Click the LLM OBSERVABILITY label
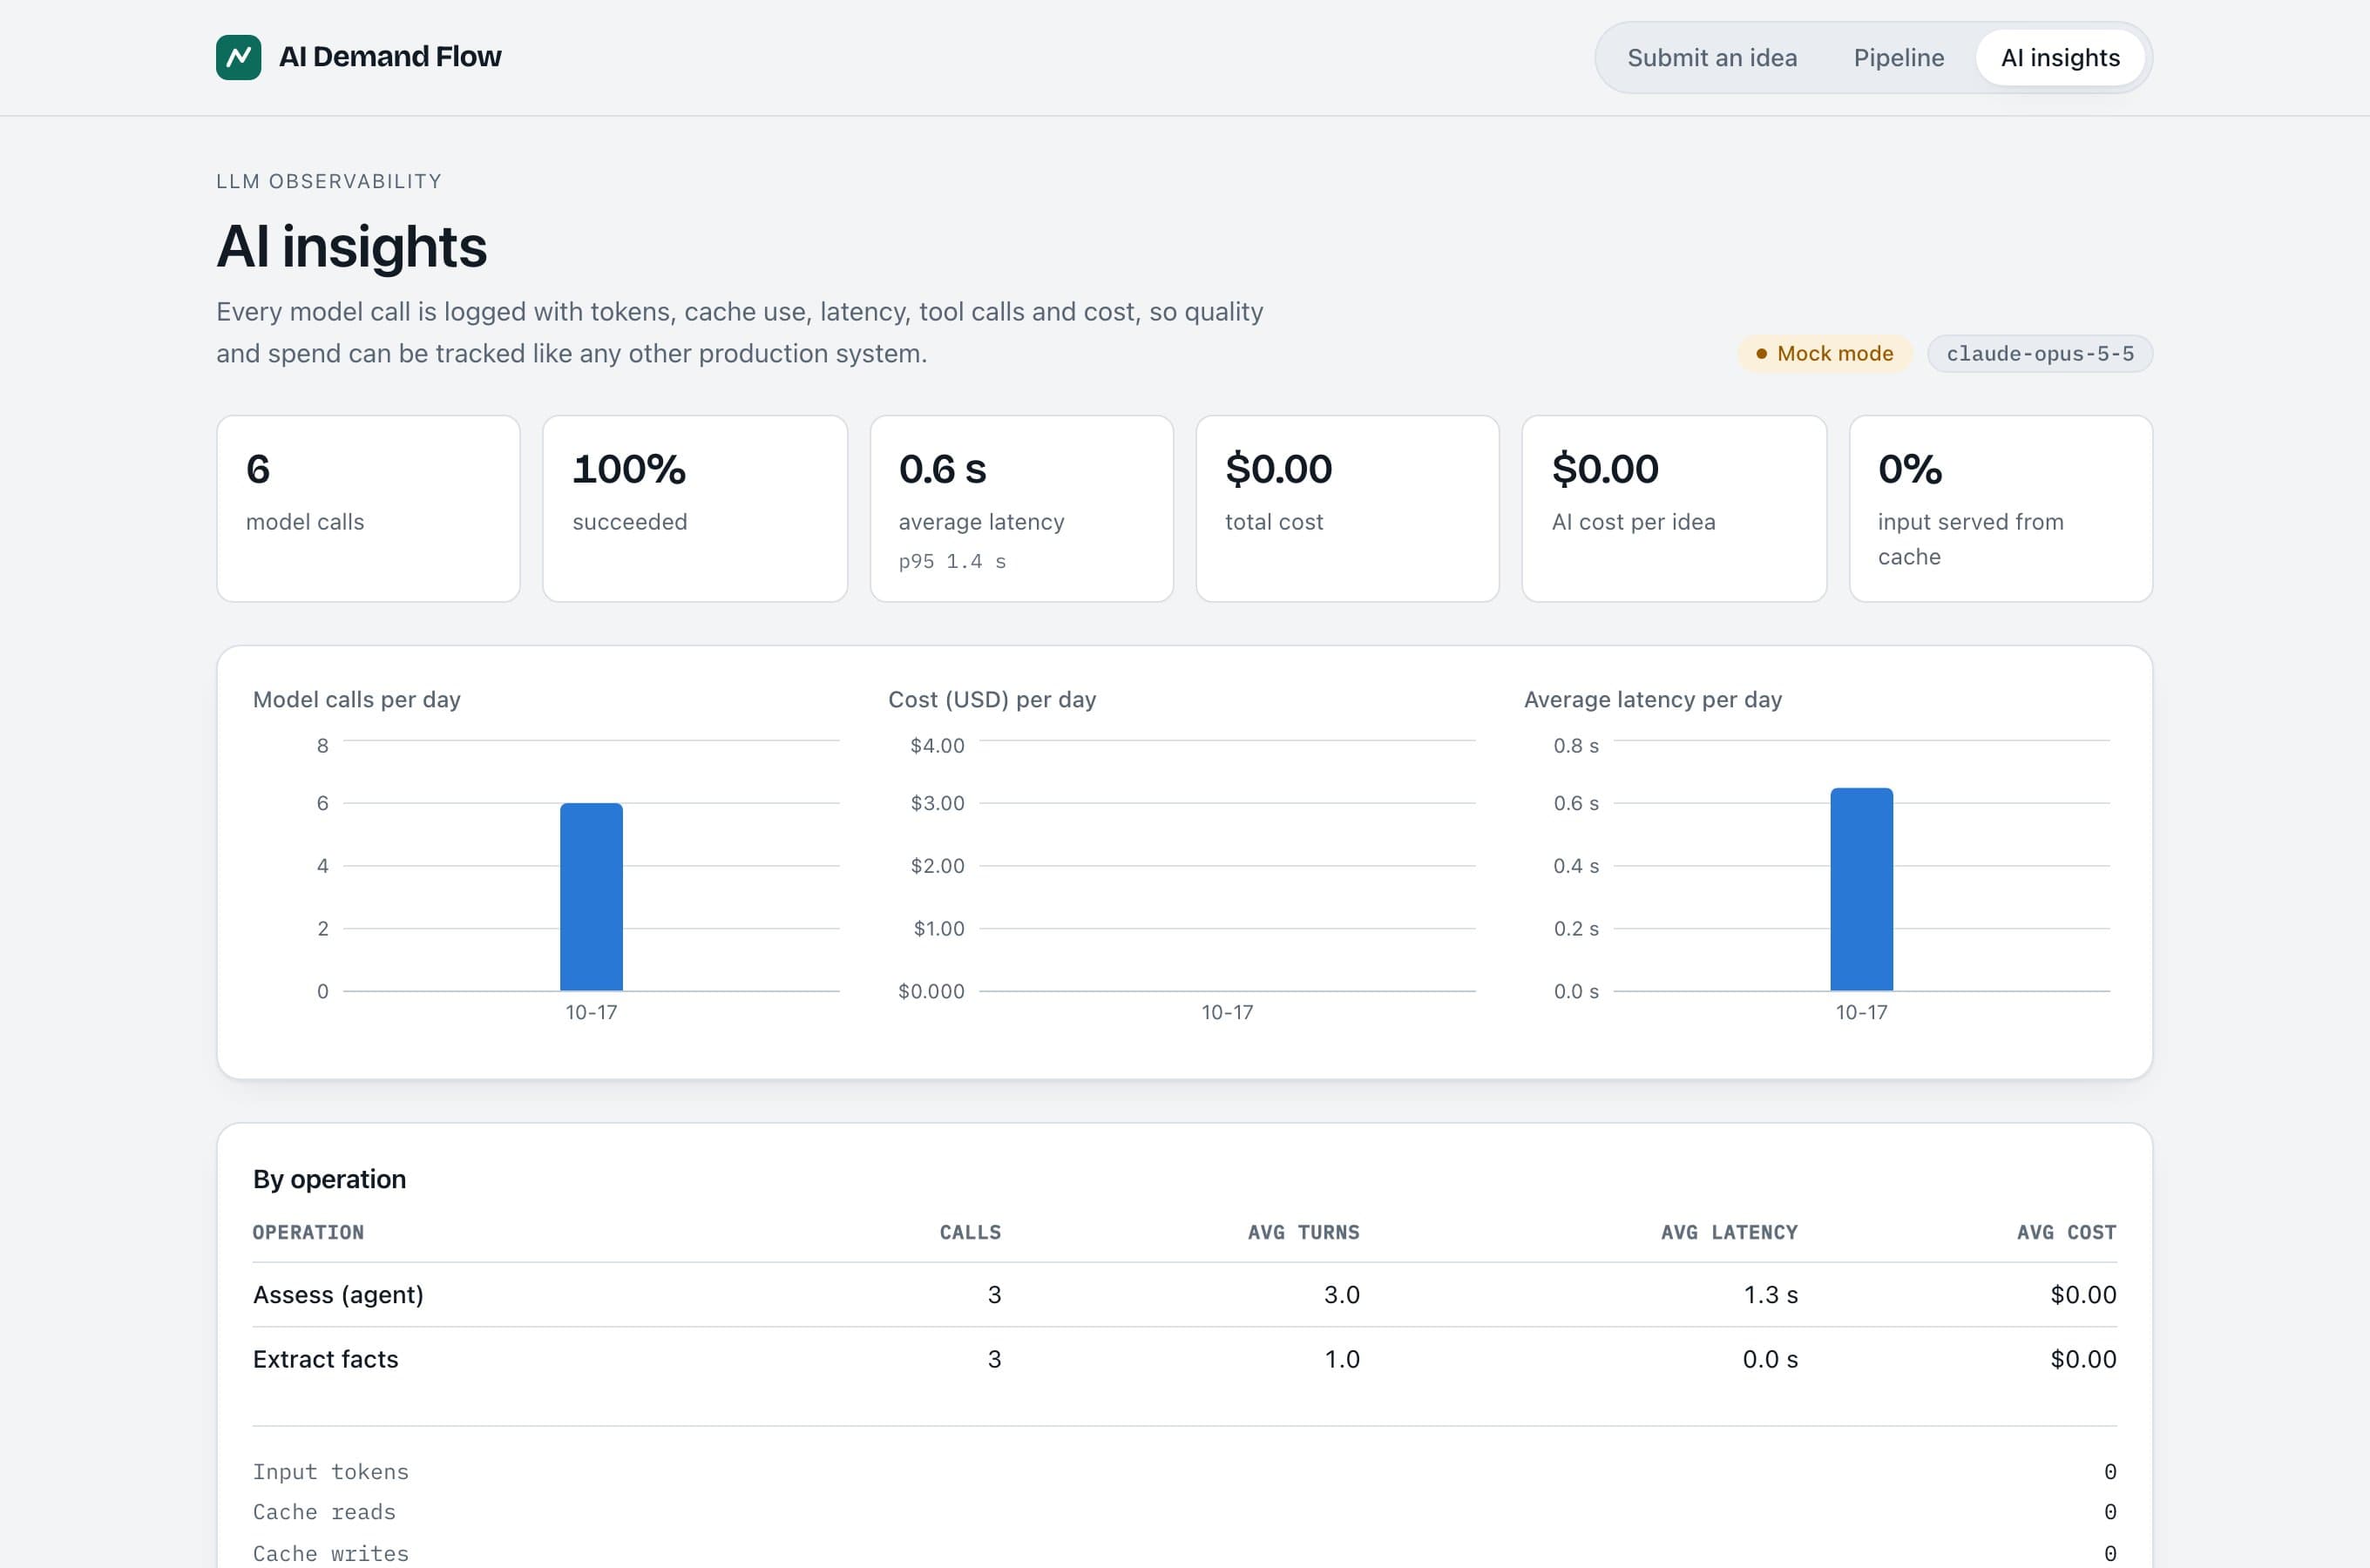 pyautogui.click(x=328, y=181)
